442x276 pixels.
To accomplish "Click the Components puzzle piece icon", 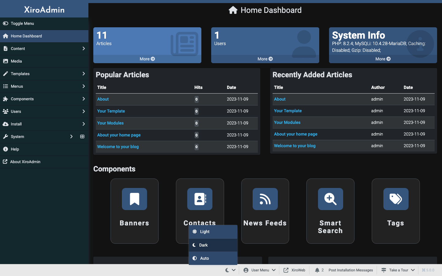I will [5, 99].
